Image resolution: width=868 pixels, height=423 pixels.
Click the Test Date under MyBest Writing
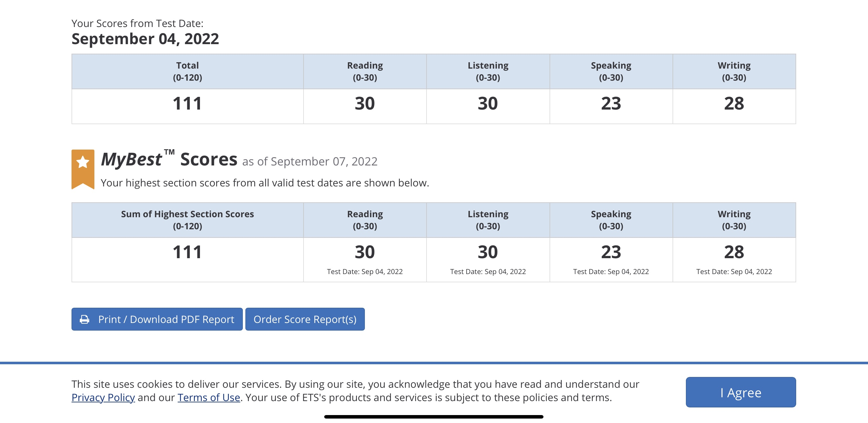pos(734,272)
